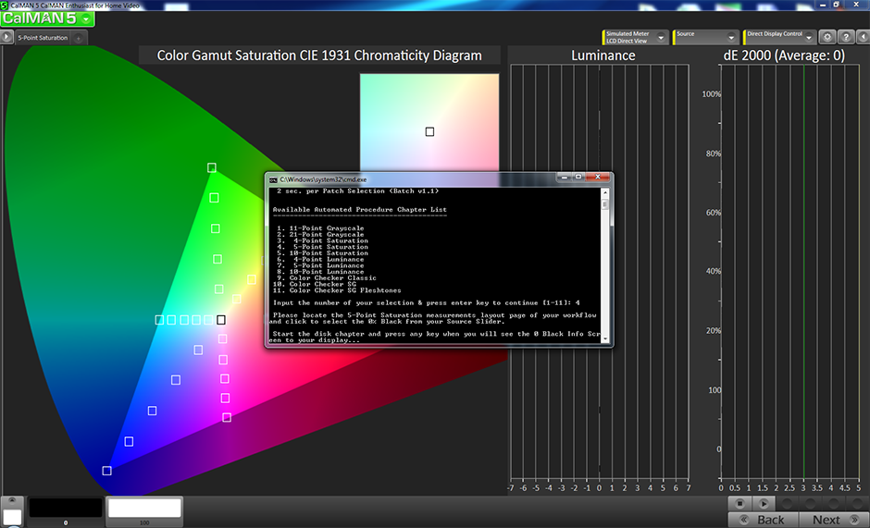
Task: Click the Color Gamut Saturation diagram title
Action: [319, 55]
